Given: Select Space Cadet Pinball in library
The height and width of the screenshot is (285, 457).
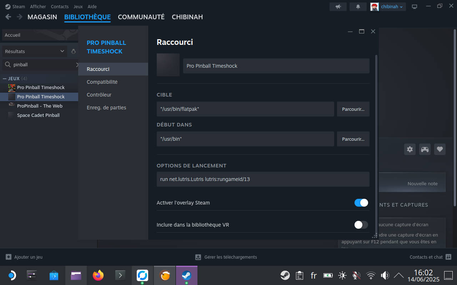Looking at the screenshot, I should pyautogui.click(x=39, y=115).
